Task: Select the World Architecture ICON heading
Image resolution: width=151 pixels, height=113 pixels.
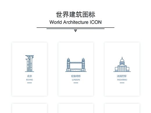Action: (x=75, y=22)
